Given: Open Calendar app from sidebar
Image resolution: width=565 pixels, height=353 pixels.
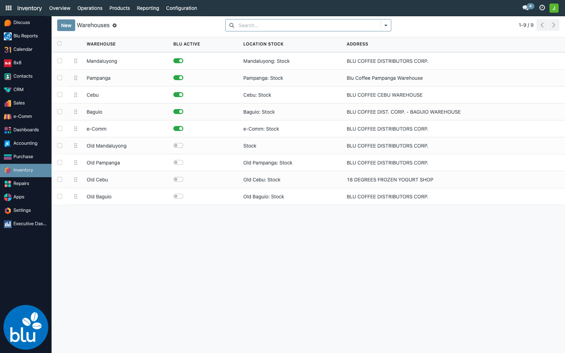Looking at the screenshot, I should [26, 49].
